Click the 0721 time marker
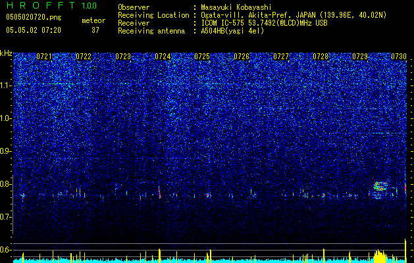The width and height of the screenshot is (414, 263). 44,57
